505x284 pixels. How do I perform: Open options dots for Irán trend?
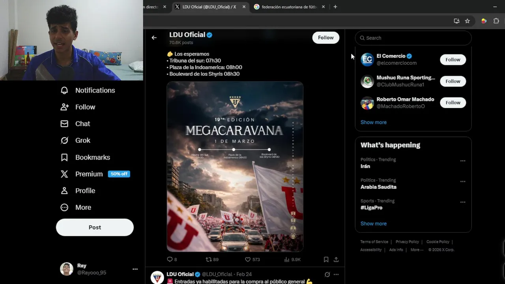[x=463, y=161]
